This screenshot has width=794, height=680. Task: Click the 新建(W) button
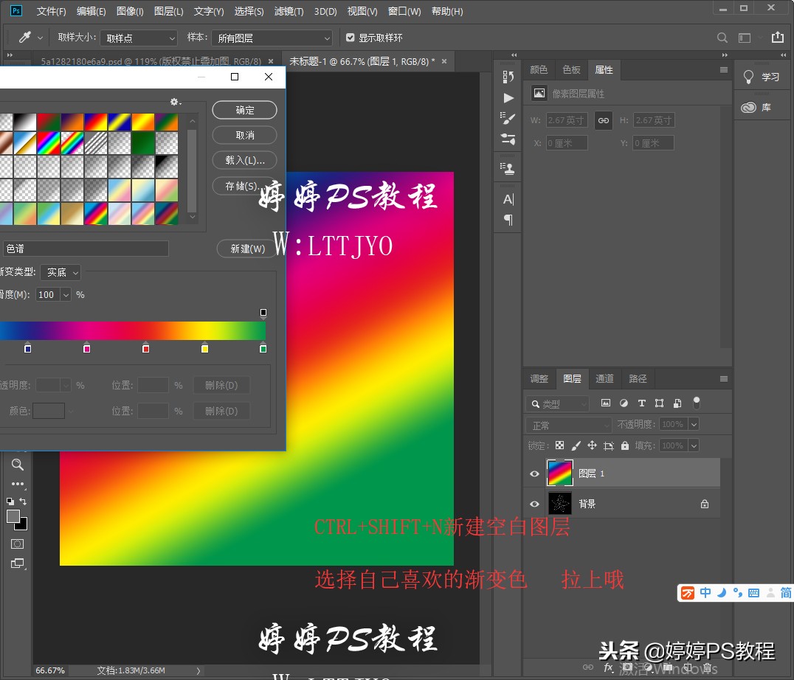[x=247, y=249]
